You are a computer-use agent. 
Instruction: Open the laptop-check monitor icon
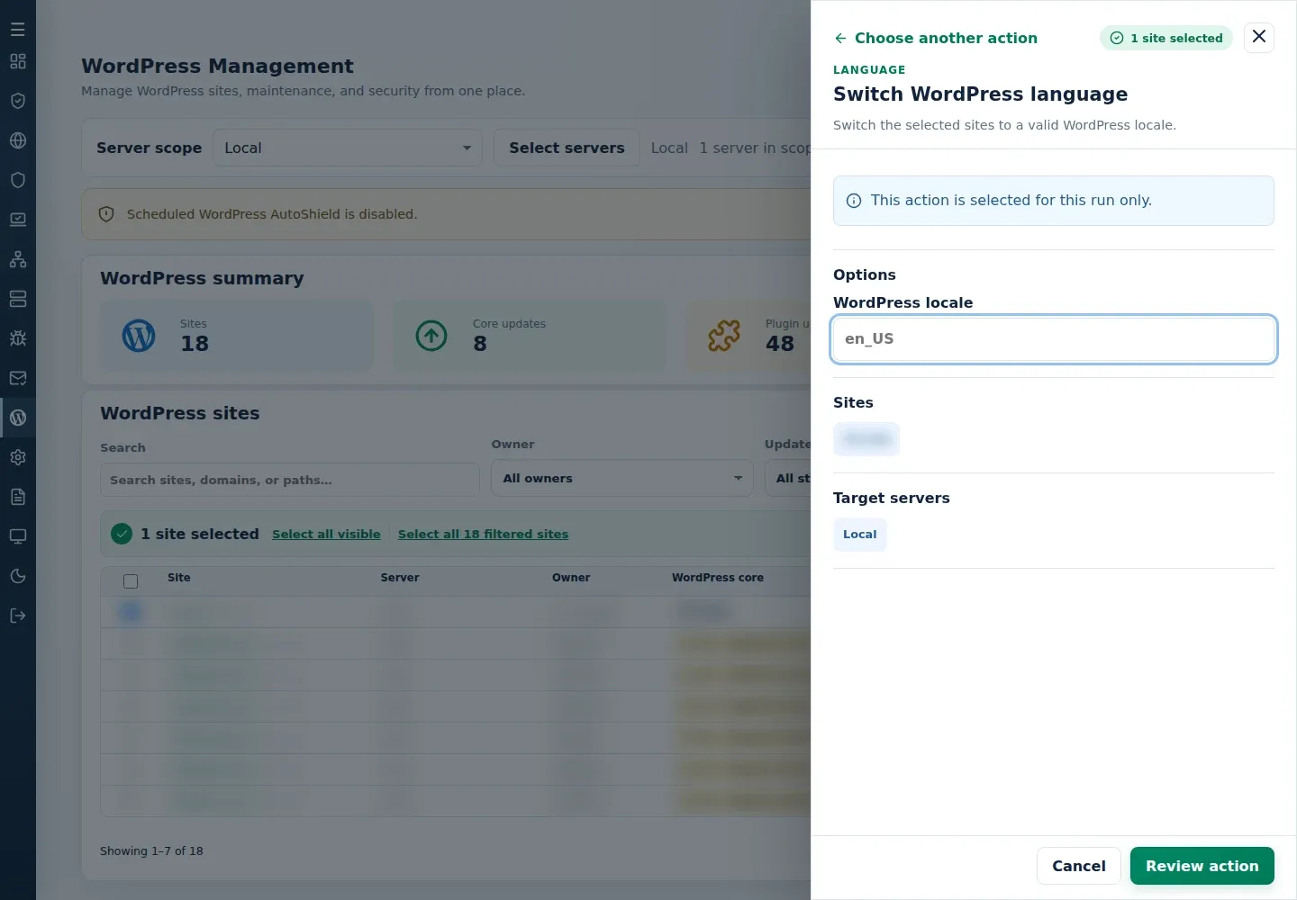(x=18, y=220)
